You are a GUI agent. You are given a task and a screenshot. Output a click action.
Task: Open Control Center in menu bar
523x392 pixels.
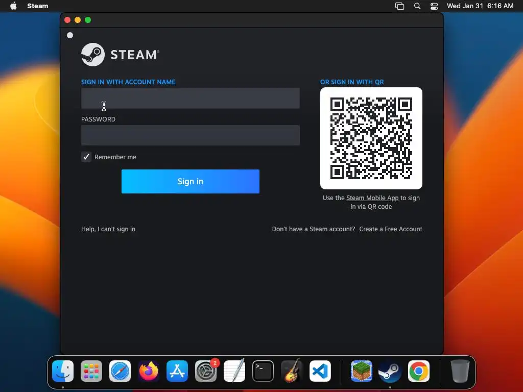pos(434,6)
